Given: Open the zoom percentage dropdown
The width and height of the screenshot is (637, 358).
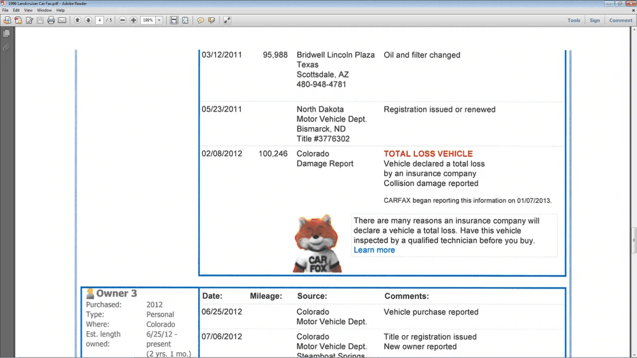Looking at the screenshot, I should 159,20.
